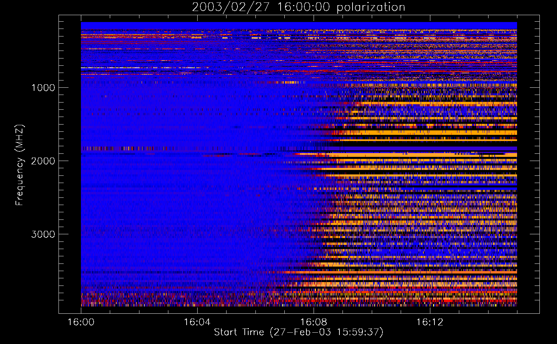Click the solid blue band at spectrogram top
The height and width of the screenshot is (344, 557).
[299, 25]
